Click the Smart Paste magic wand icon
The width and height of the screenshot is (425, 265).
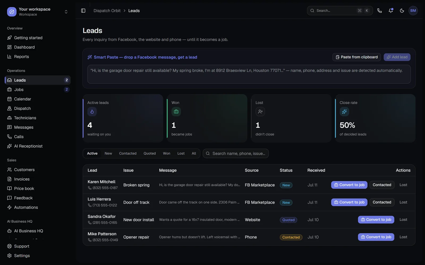[90, 57]
